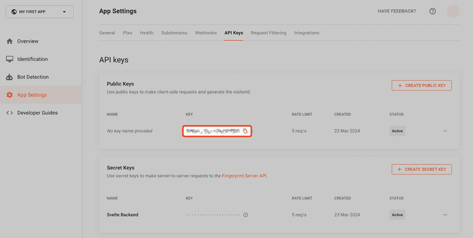
Task: Click the 'Public Keys' section heading
Action: coord(120,84)
